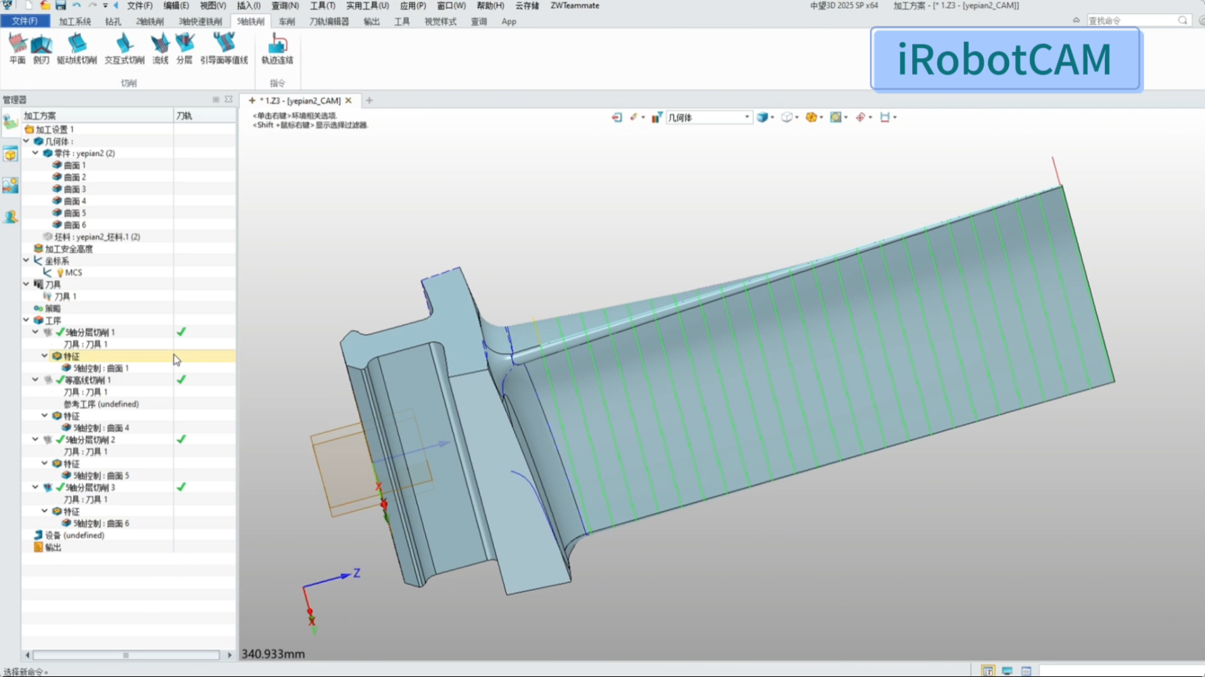The width and height of the screenshot is (1205, 677).
Task: Toggle toolpath checkmark for 5轴分层切削 2
Action: pos(181,440)
